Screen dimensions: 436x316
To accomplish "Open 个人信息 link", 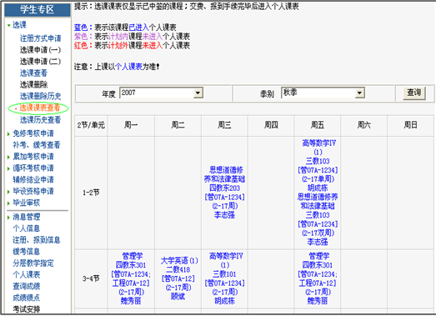I will point(27,228).
